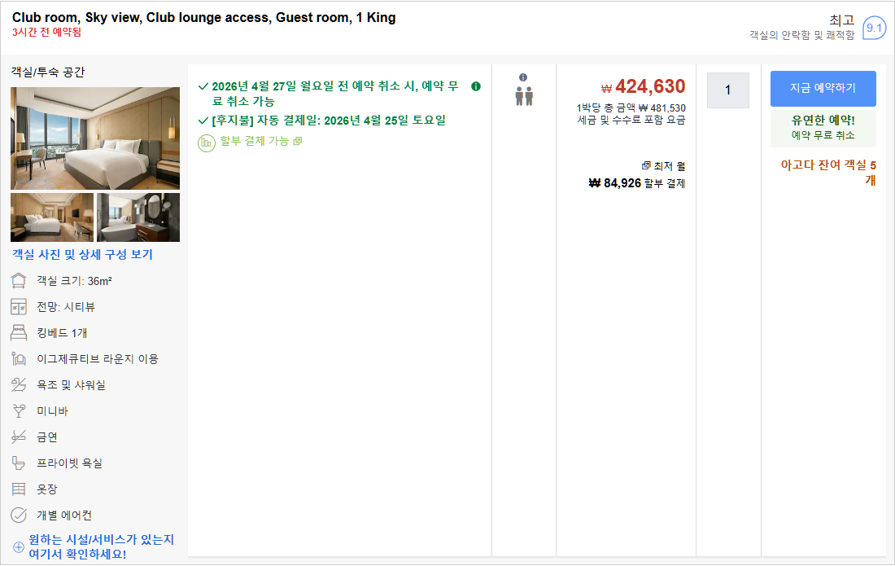
Task: Open the main bedroom photo
Action: 95,138
